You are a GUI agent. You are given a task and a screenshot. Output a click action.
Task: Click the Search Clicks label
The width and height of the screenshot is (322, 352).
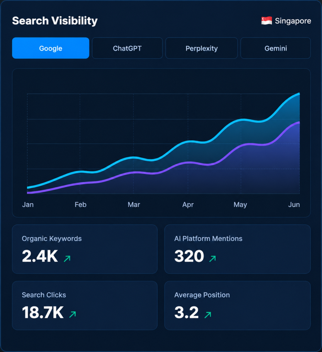[x=44, y=295]
